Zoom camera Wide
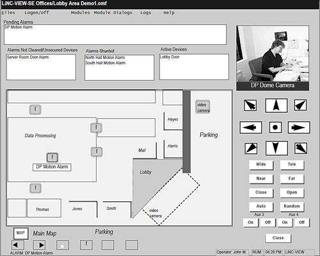Image resolution: width=320 pixels, height=256 pixels. (261, 164)
